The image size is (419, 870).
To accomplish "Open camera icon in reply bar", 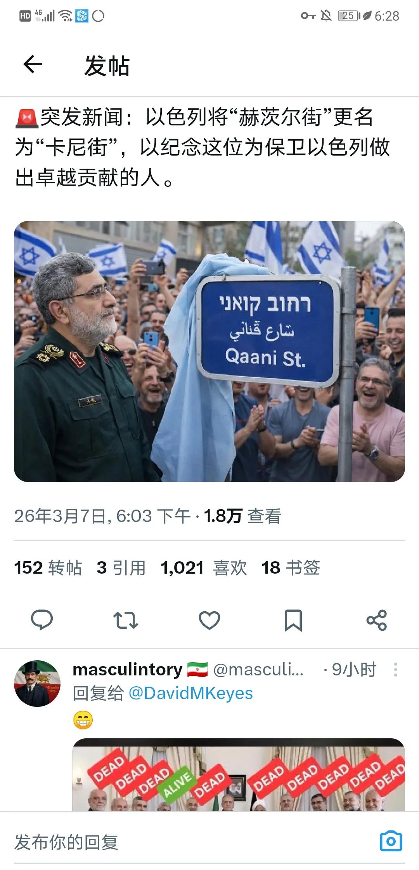I will pyautogui.click(x=391, y=842).
